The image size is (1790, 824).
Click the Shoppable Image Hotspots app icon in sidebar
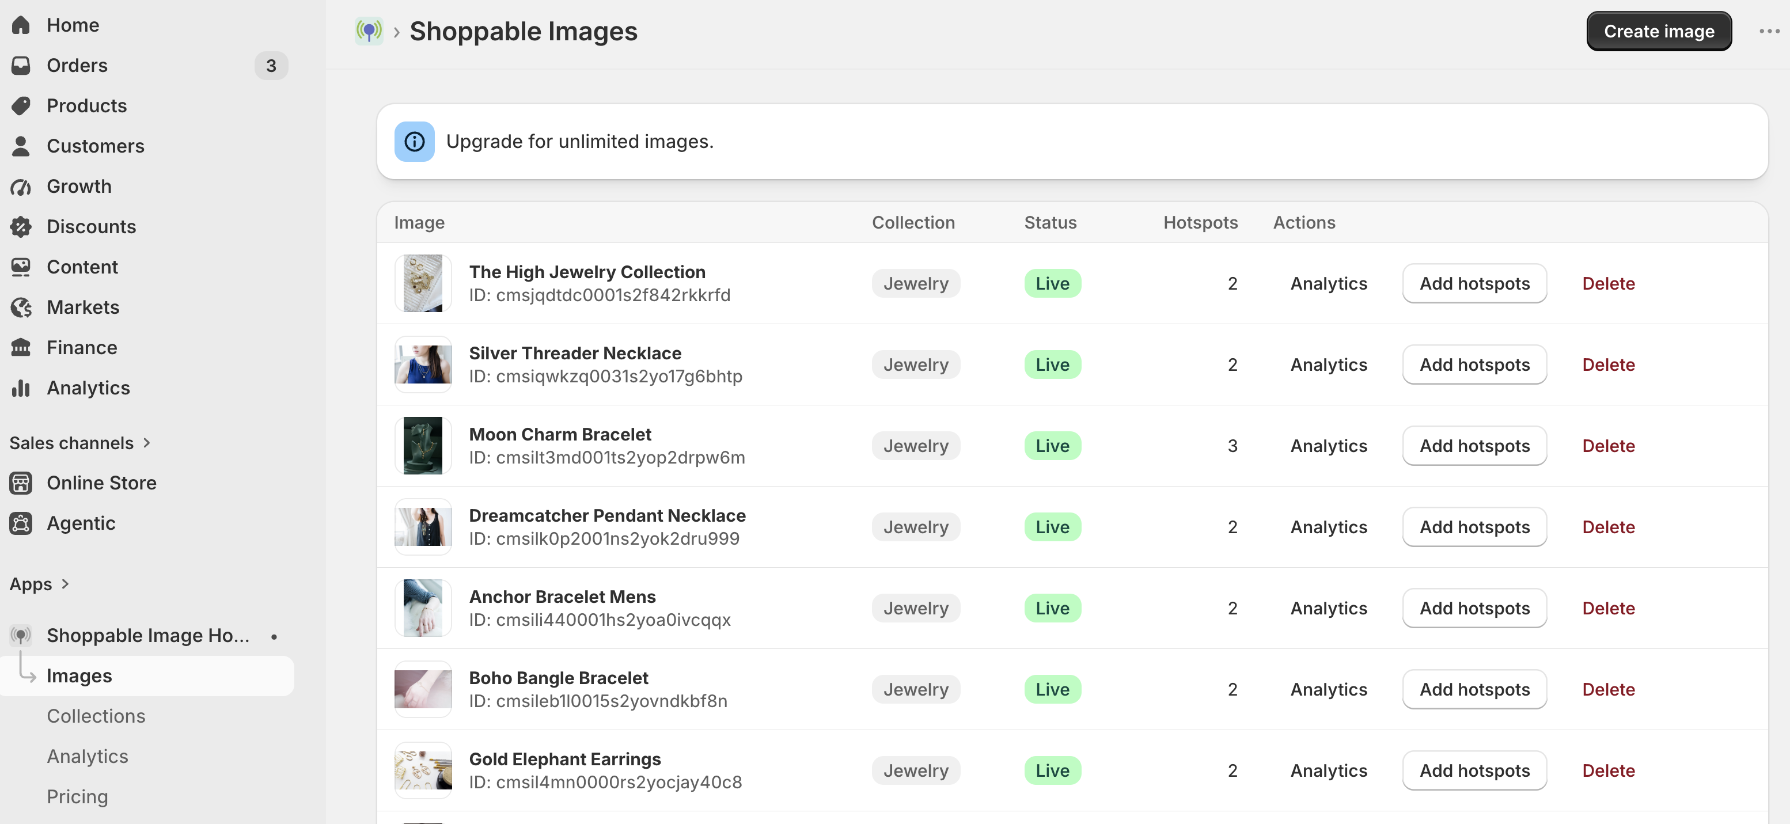pos(21,635)
